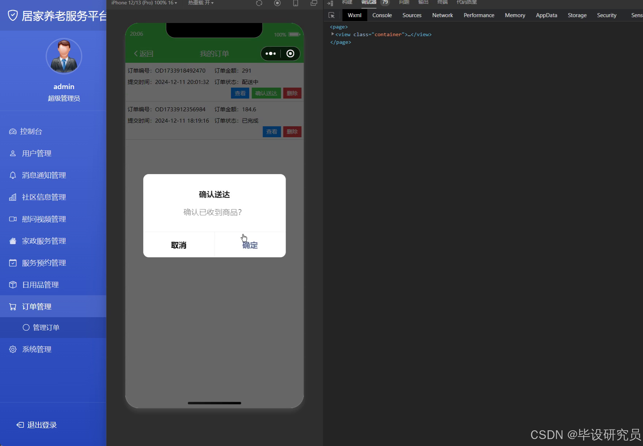
Task: Switch to the Wxml tab
Action: (354, 15)
